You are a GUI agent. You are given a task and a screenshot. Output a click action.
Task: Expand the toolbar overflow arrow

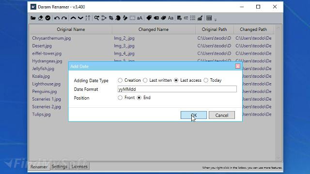(216, 19)
